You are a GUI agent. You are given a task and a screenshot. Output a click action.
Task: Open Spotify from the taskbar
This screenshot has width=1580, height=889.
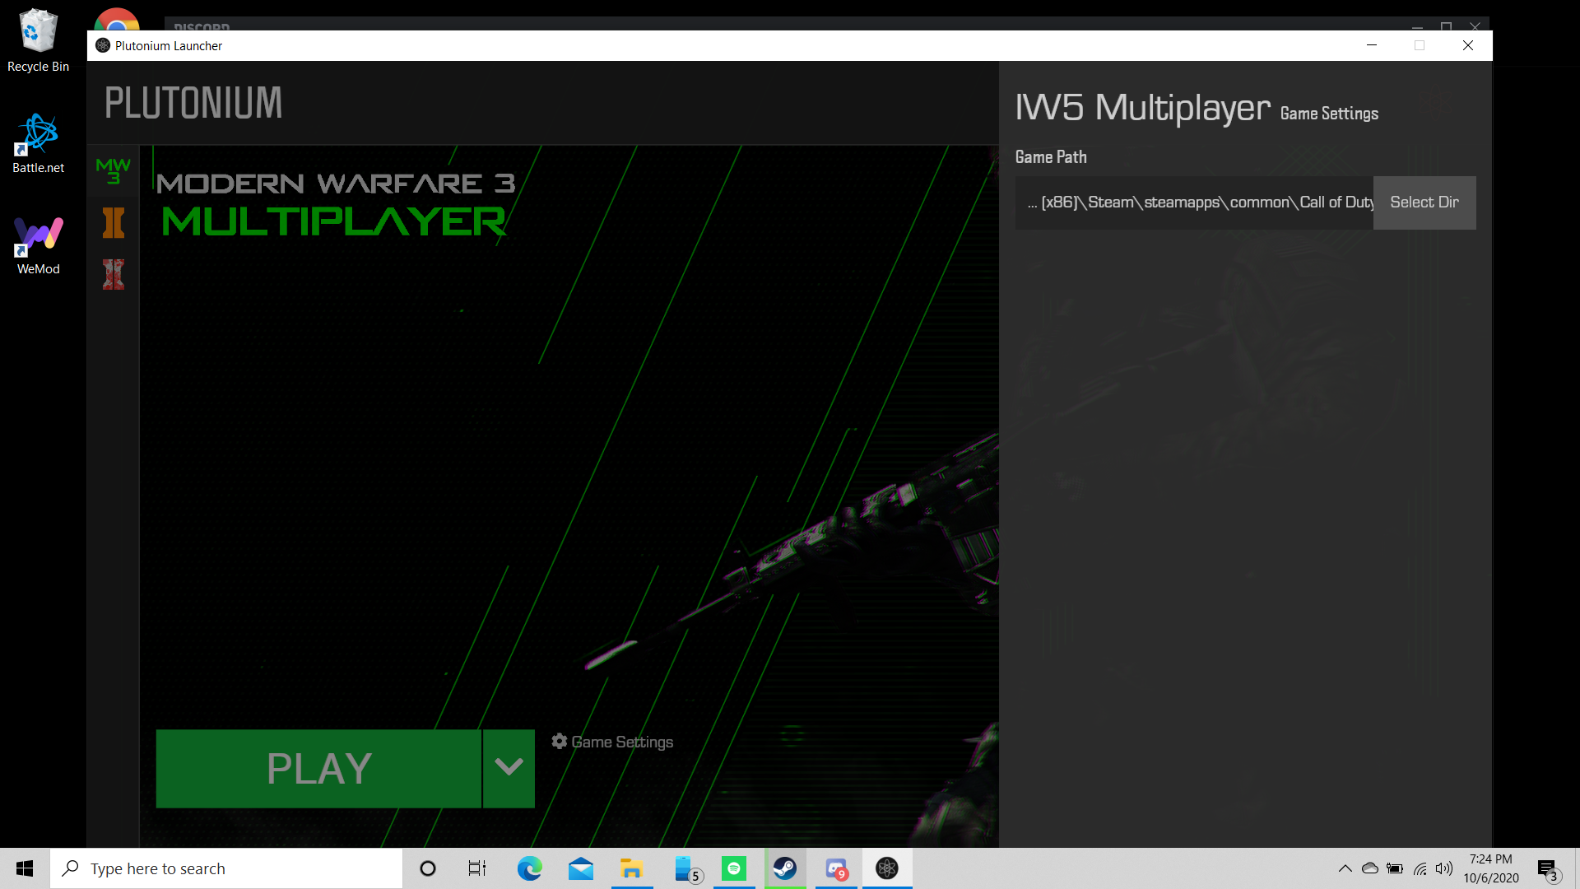[x=734, y=868]
